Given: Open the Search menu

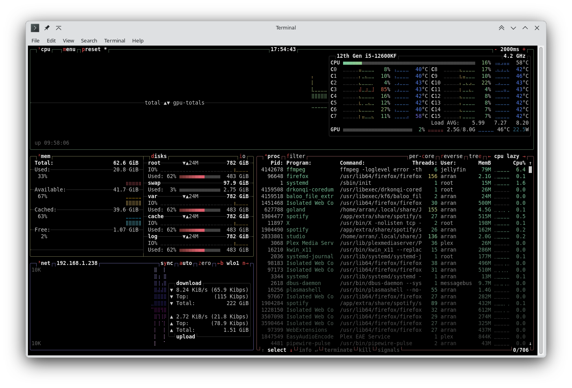Looking at the screenshot, I should point(89,41).
